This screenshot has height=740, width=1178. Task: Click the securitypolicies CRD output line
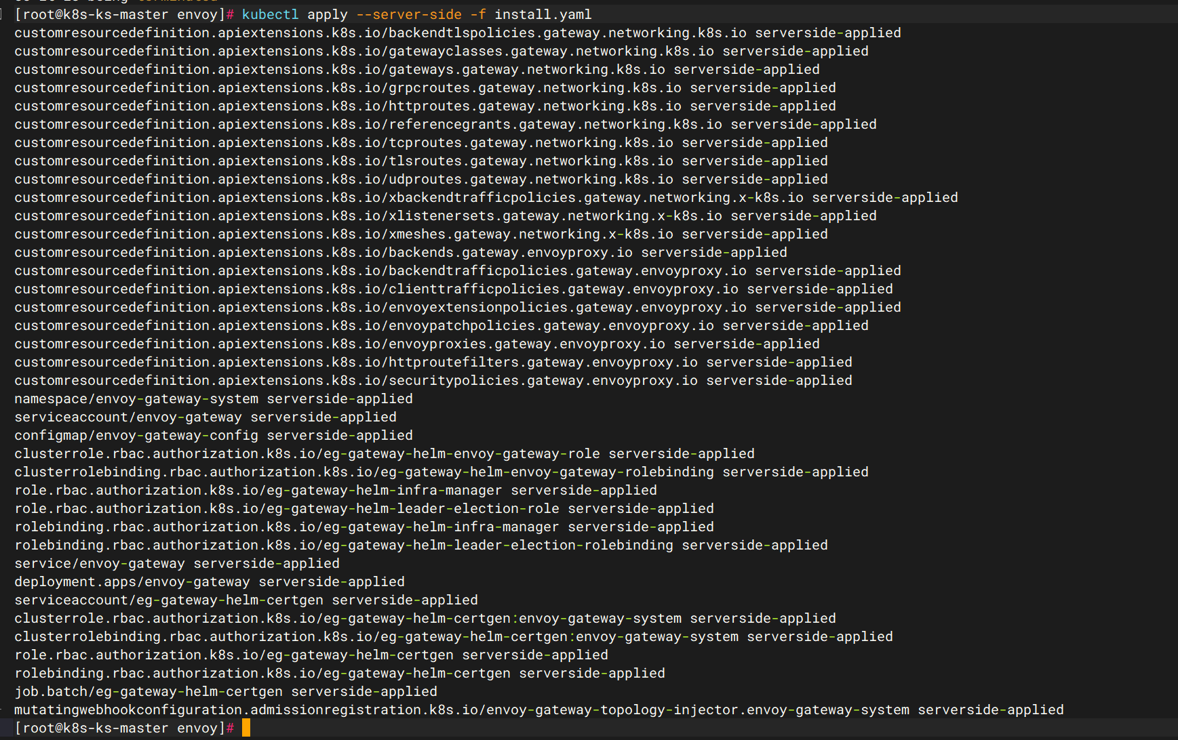(433, 380)
